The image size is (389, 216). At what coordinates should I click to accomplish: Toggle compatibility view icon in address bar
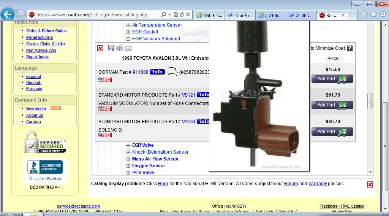coord(176,15)
